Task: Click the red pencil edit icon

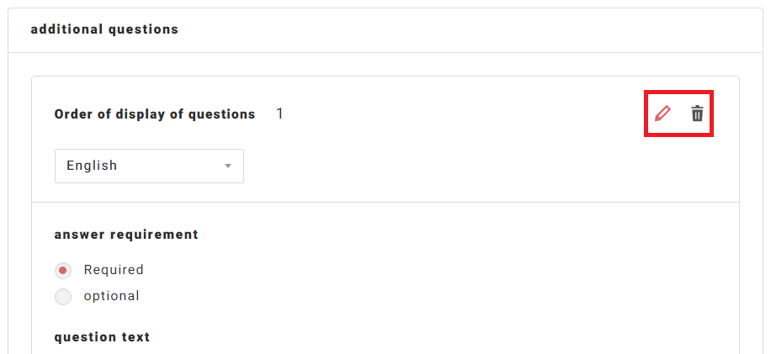Action: [663, 114]
